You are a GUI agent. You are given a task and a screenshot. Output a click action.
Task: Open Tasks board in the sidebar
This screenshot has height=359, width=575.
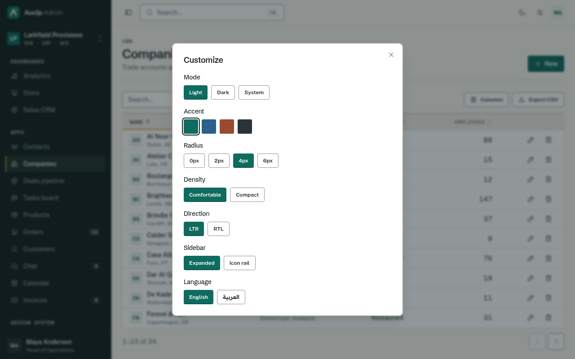click(56, 198)
